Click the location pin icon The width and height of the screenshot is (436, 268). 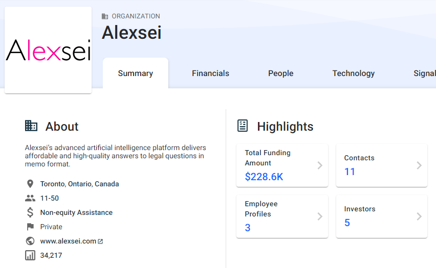tap(30, 184)
